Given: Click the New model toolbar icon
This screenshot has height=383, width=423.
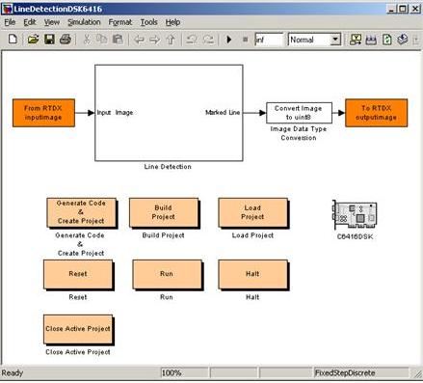Looking at the screenshot, I should pos(13,40).
